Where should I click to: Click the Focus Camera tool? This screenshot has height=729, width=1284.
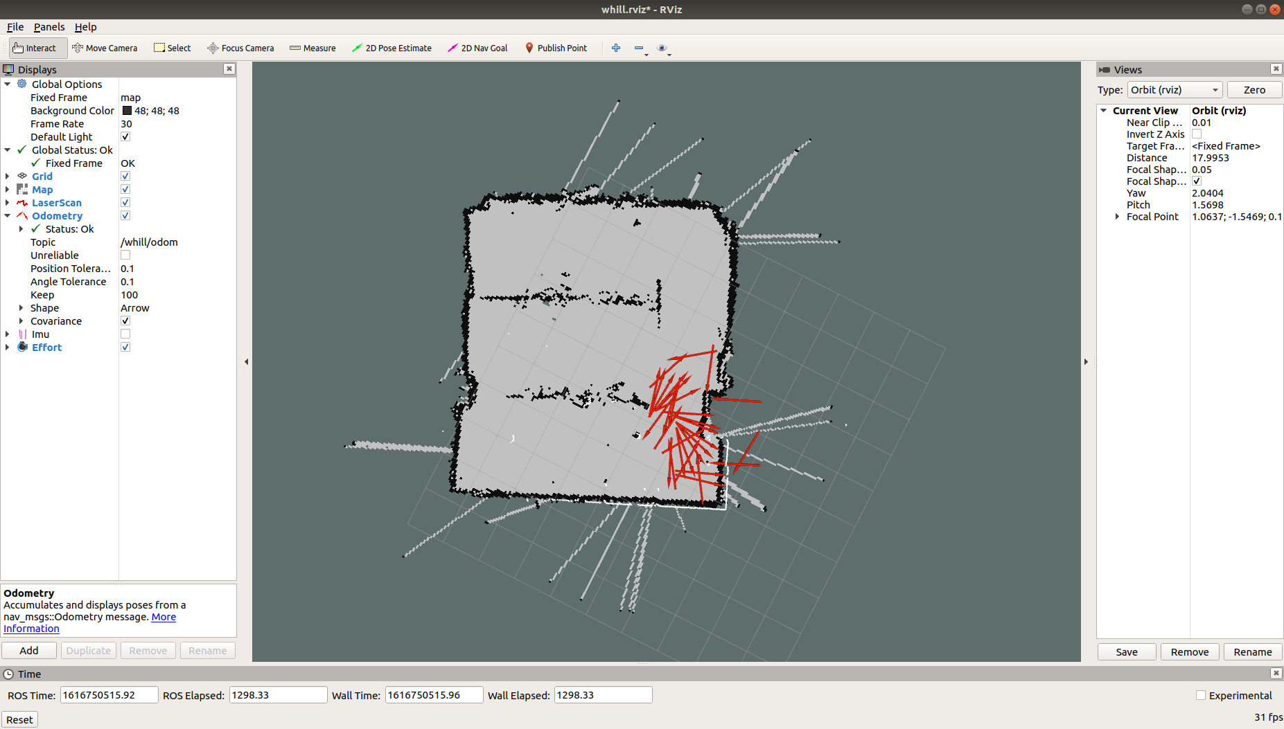240,48
